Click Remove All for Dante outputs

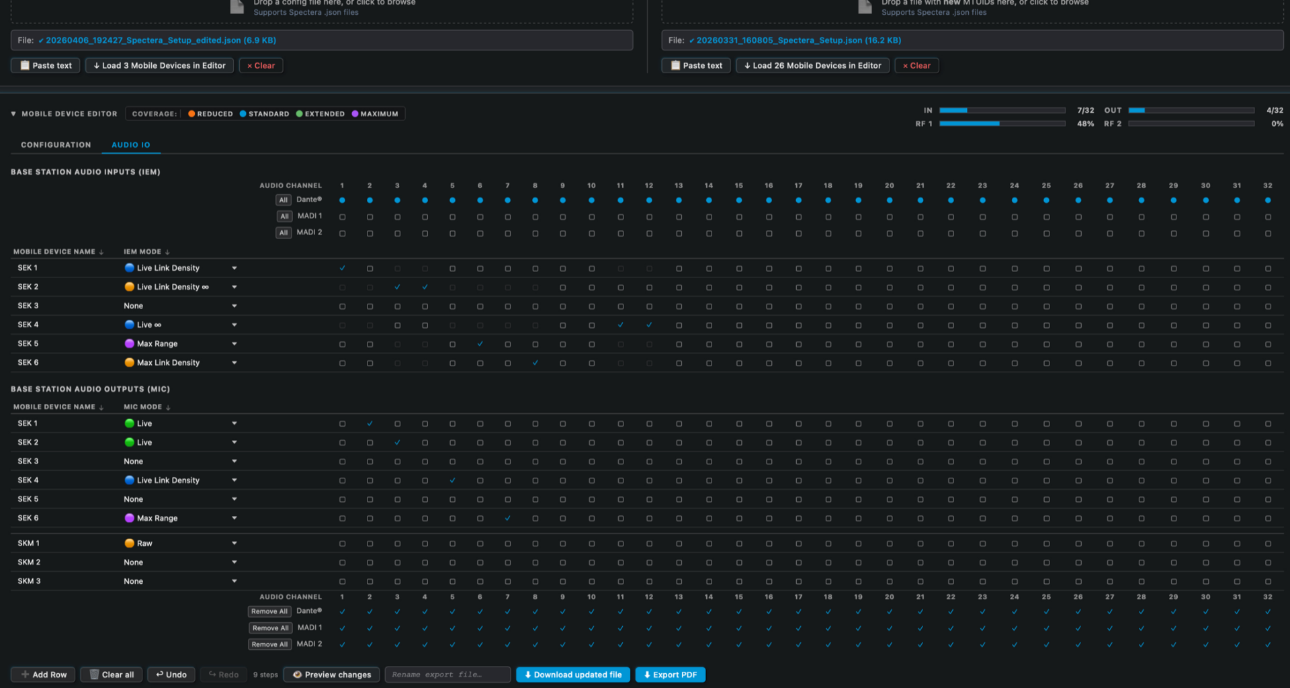(x=269, y=611)
